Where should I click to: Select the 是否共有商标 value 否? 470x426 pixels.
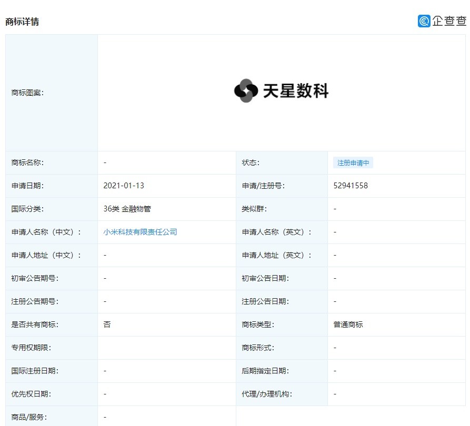click(x=107, y=324)
